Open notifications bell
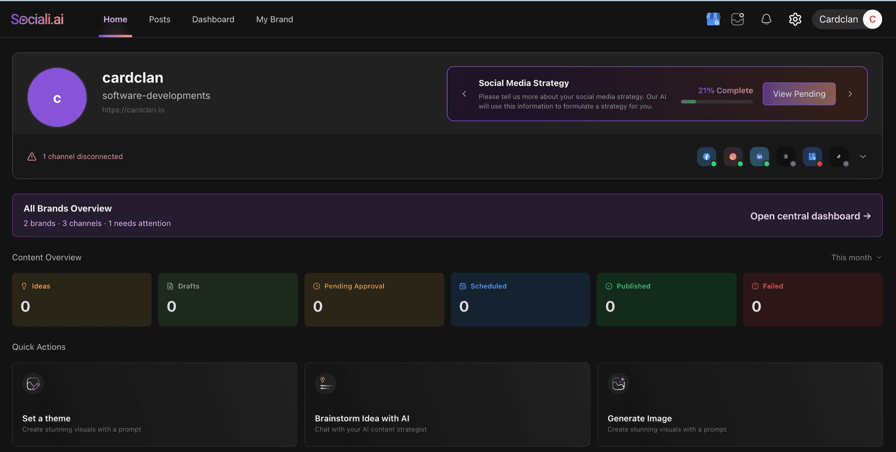This screenshot has height=452, width=896. pos(766,19)
